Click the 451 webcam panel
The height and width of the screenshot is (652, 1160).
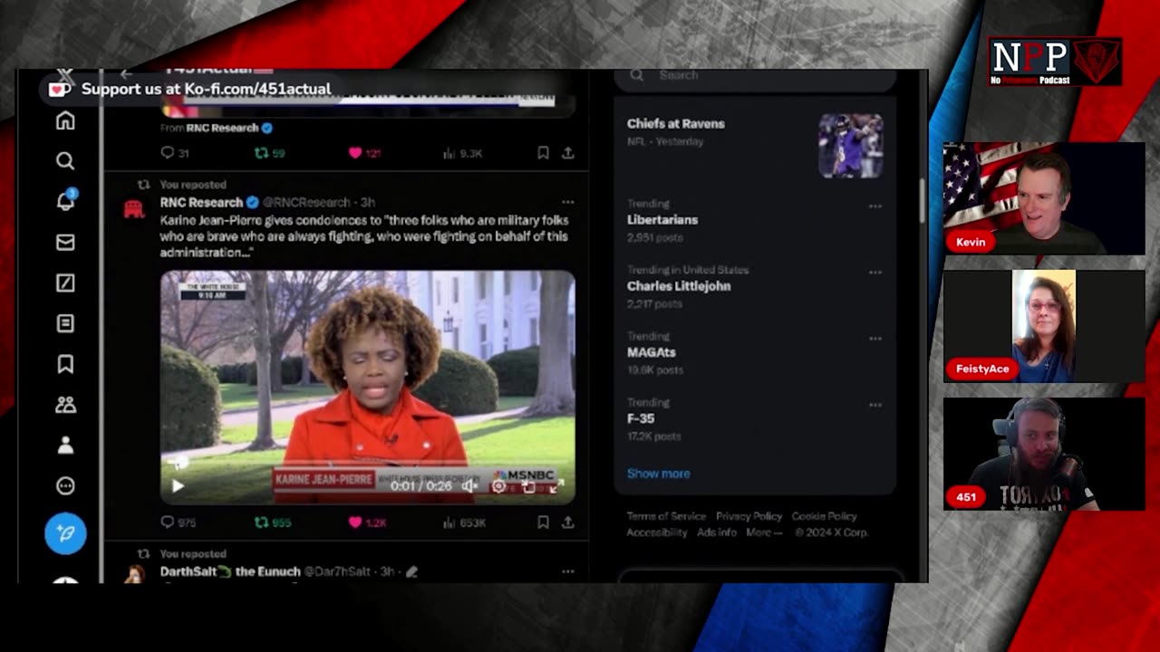pyautogui.click(x=1044, y=454)
